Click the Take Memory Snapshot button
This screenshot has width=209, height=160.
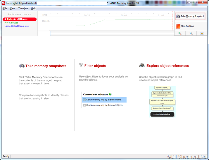pos(190,16)
